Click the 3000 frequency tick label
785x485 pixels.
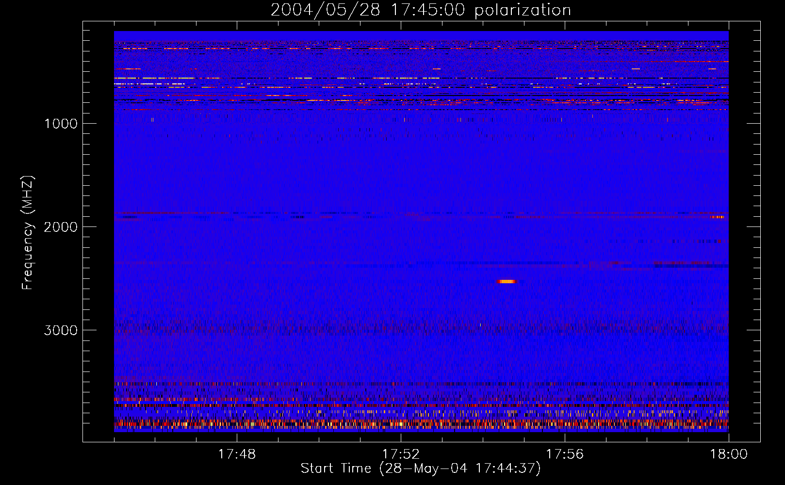click(x=61, y=330)
